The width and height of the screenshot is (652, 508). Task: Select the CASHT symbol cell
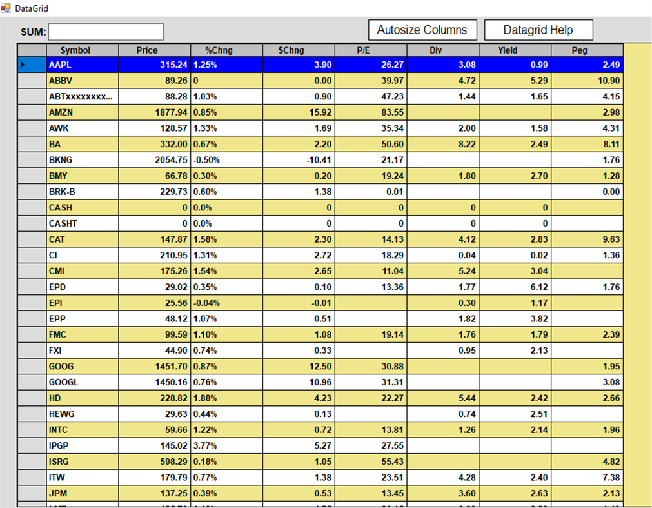(83, 223)
